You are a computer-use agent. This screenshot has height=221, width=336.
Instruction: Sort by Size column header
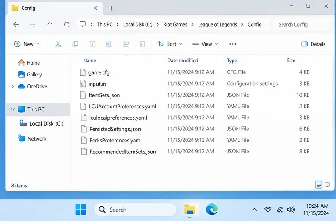(291, 61)
